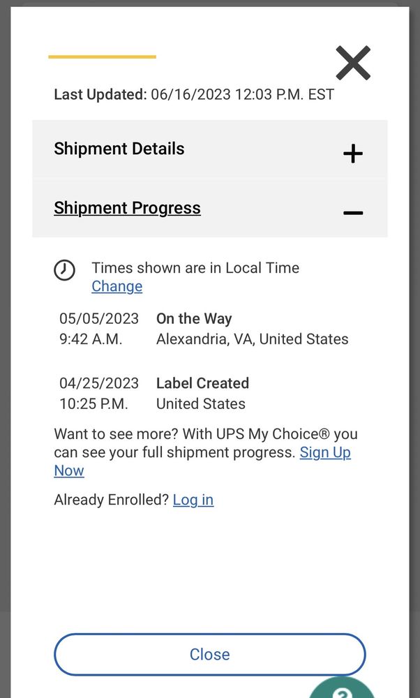Viewport: 420px width, 698px height.
Task: Click the 05/05/2023 9:42 A.M. date entry
Action: coord(98,329)
